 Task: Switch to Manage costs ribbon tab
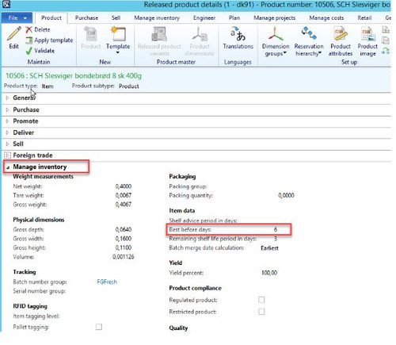click(x=326, y=17)
